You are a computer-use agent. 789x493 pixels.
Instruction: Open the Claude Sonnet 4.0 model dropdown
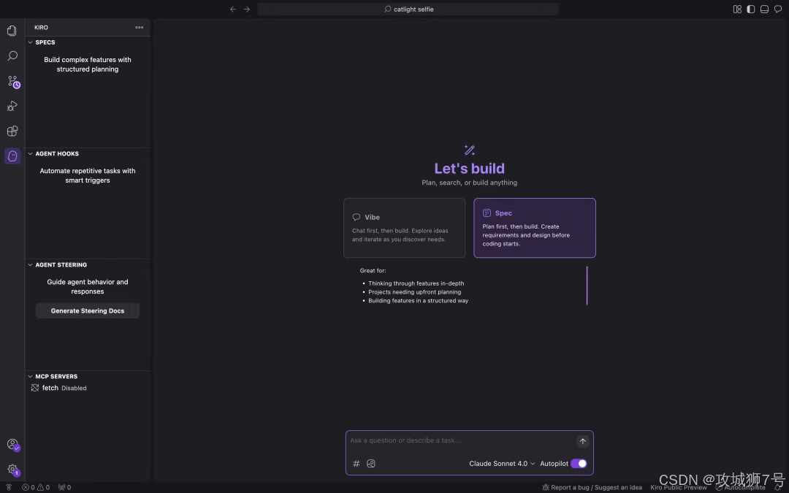pyautogui.click(x=502, y=464)
